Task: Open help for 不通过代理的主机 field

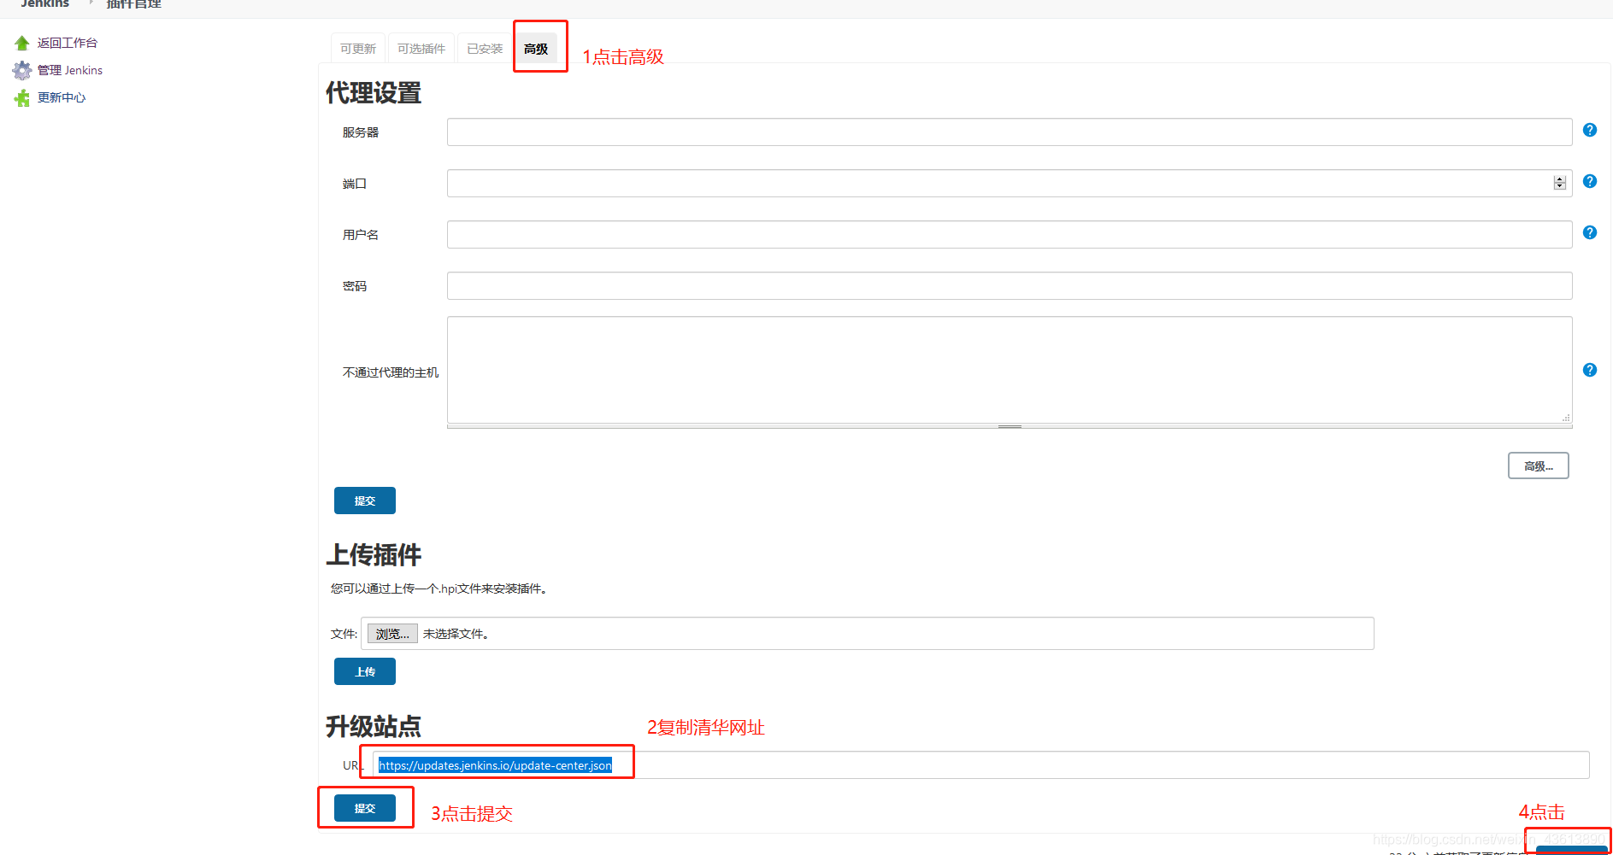Action: coord(1590,370)
